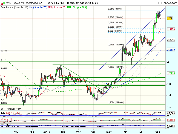Click the green 1,7924 moving average tag

coord(171,74)
